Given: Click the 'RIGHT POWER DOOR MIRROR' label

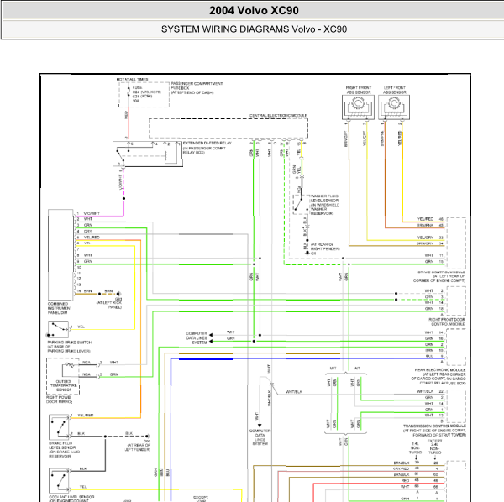Looking at the screenshot, I should point(59,400).
